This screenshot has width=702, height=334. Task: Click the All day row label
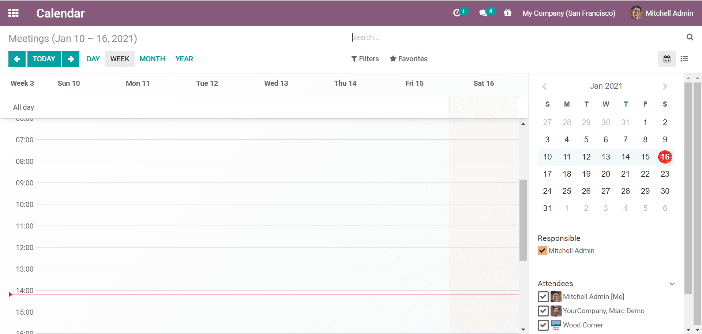[x=23, y=107]
